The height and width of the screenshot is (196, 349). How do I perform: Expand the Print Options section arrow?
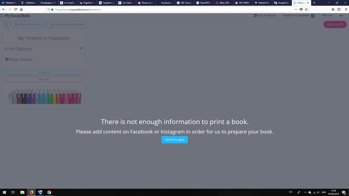(81, 48)
